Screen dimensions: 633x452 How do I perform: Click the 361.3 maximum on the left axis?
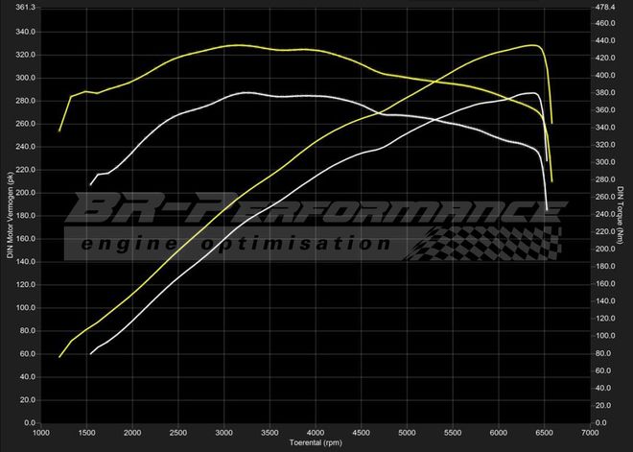pyautogui.click(x=23, y=8)
